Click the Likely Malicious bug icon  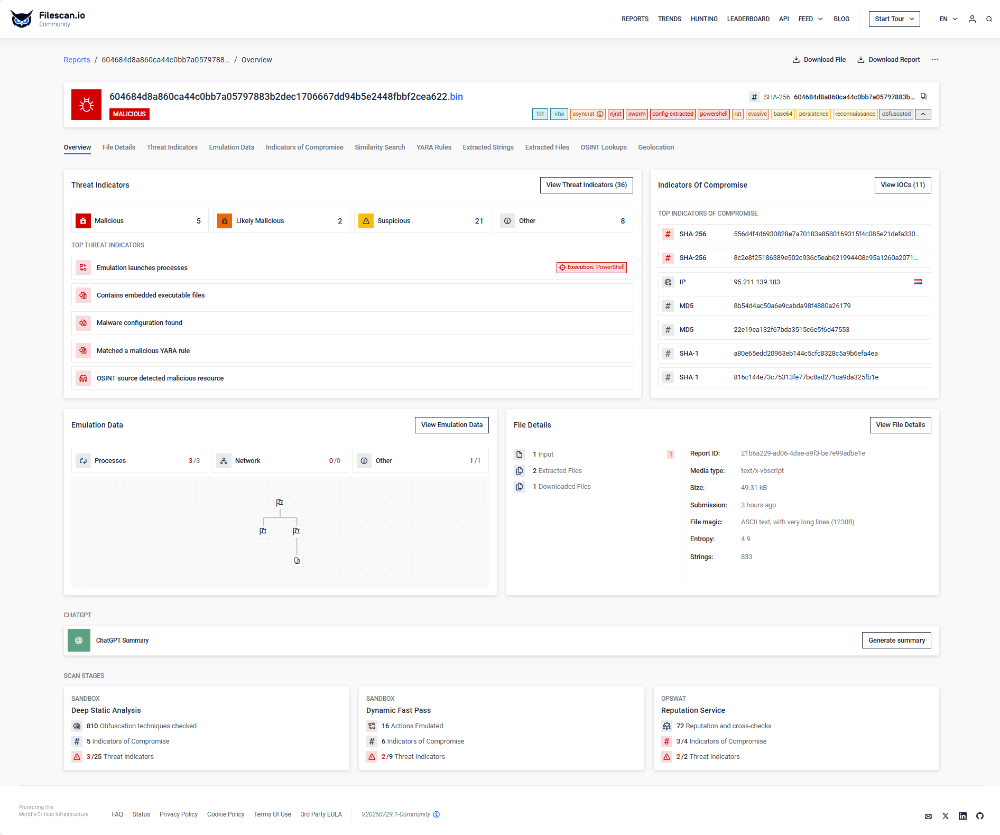click(x=225, y=221)
